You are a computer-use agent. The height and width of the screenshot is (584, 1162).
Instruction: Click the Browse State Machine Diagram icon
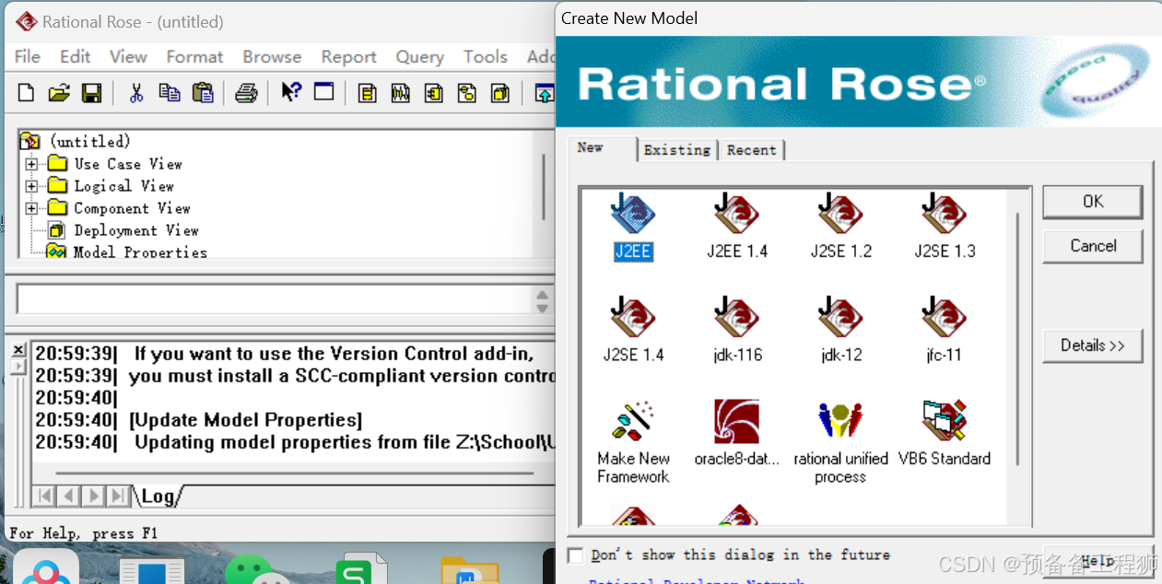tap(466, 93)
